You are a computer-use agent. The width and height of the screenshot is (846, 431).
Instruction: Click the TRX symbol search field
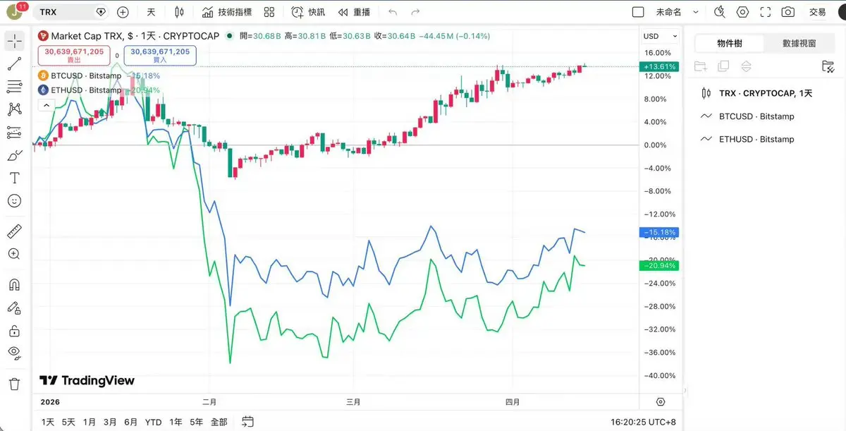tap(73, 12)
